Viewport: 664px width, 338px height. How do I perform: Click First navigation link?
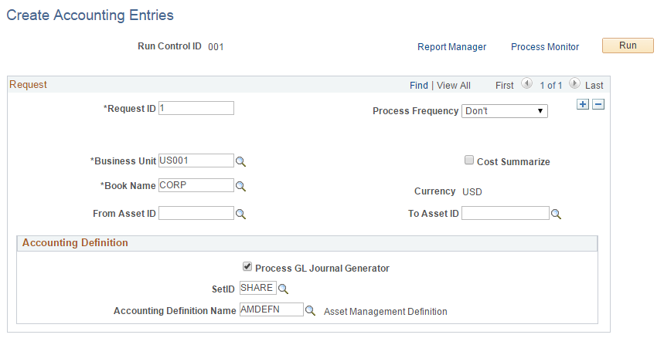[x=504, y=86]
